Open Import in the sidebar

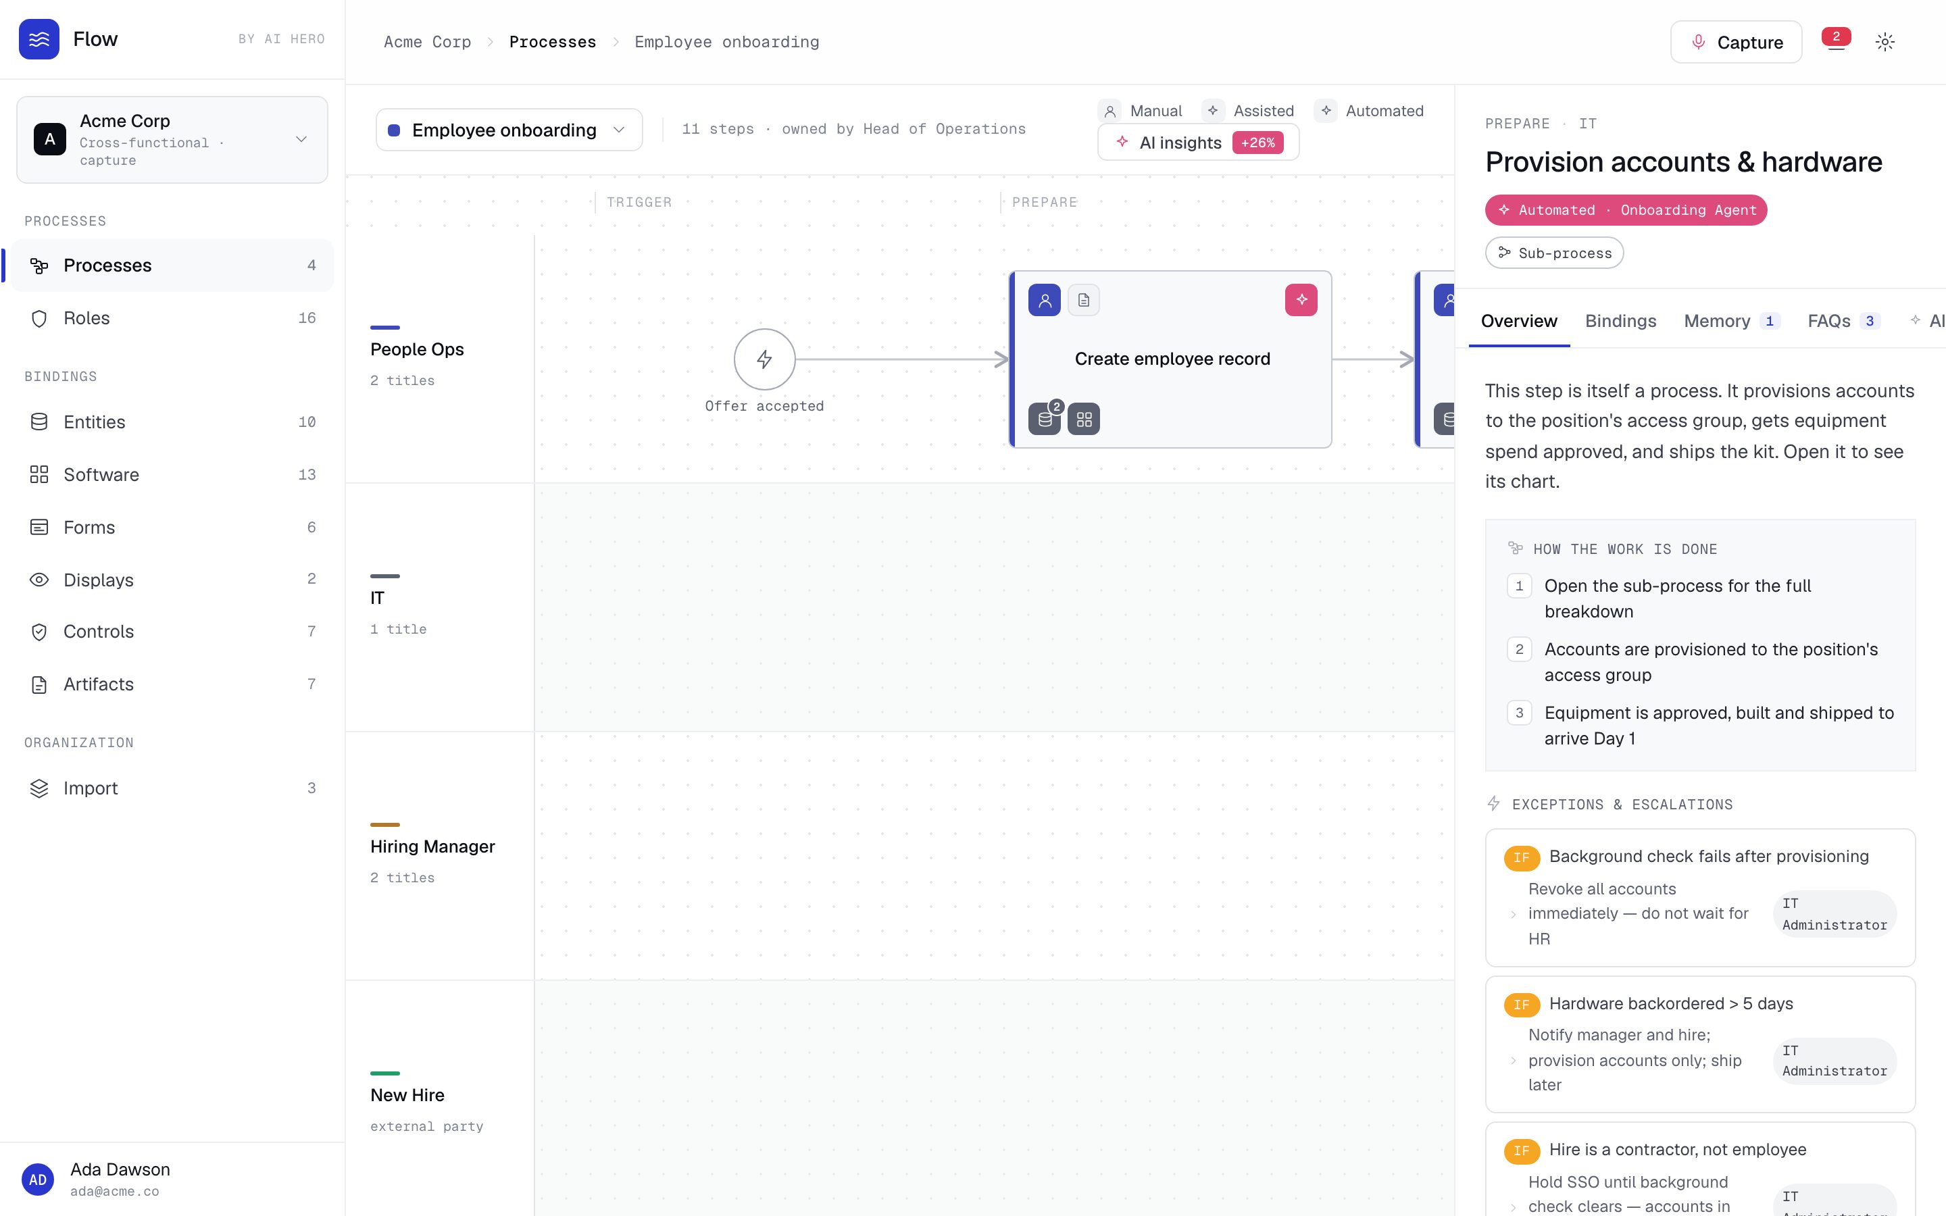pyautogui.click(x=172, y=788)
